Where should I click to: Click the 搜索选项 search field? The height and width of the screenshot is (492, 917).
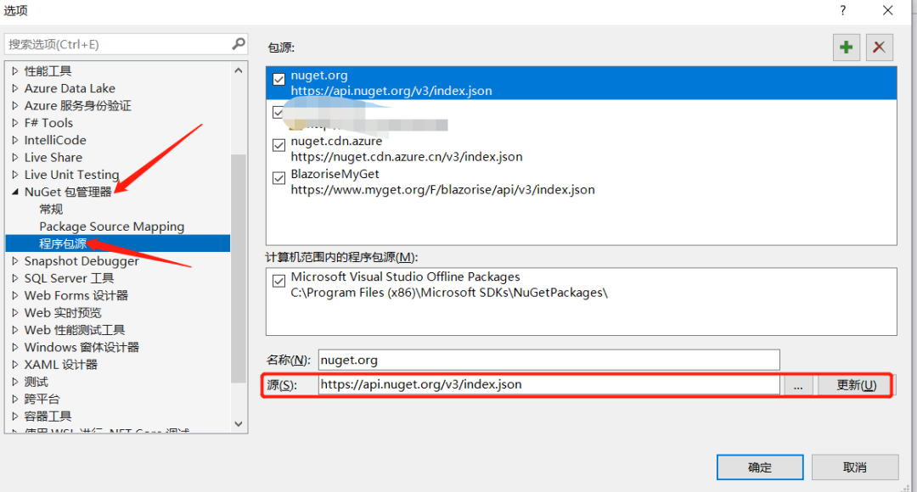pos(119,44)
